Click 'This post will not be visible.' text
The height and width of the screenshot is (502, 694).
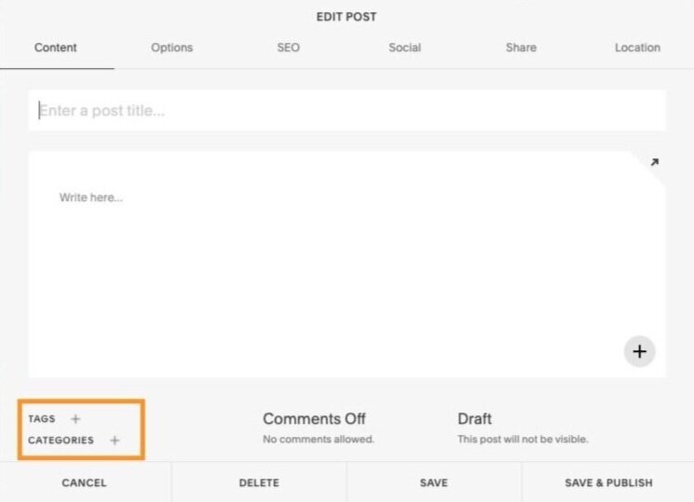coord(523,440)
